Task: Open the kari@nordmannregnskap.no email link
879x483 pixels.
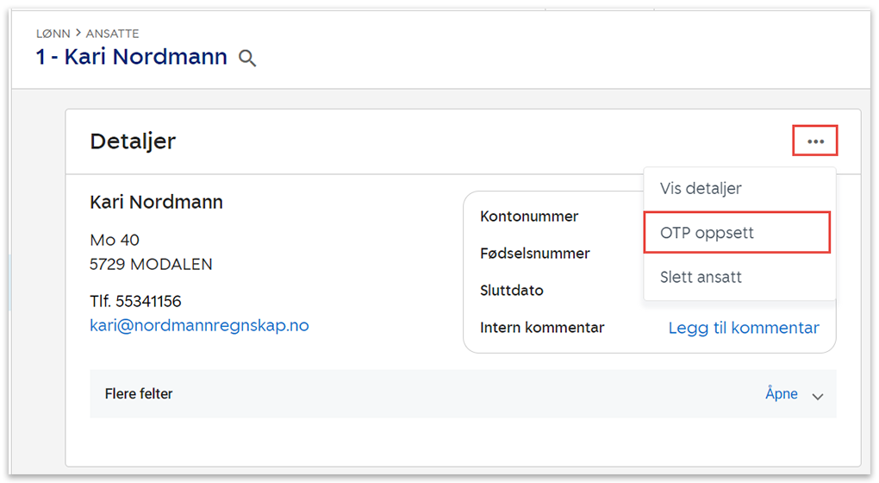Action: pyautogui.click(x=199, y=326)
